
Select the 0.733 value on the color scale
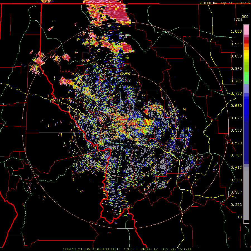point(236,93)
